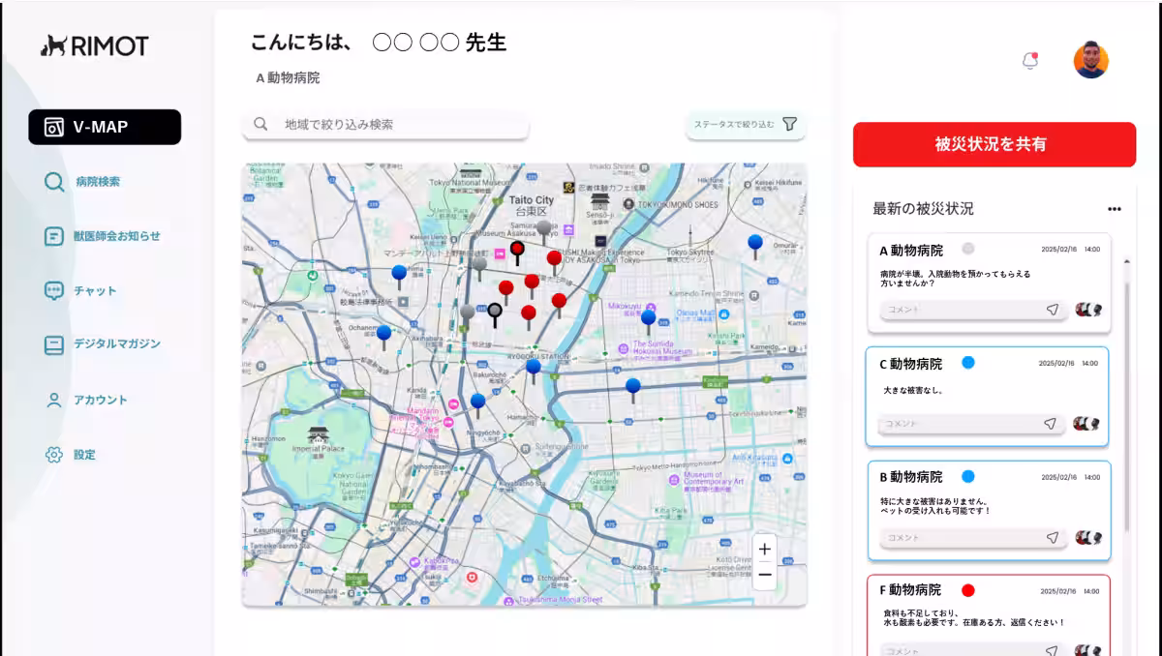The image size is (1162, 656).
Task: Send the comment on A 動物病院 card
Action: [1053, 310]
